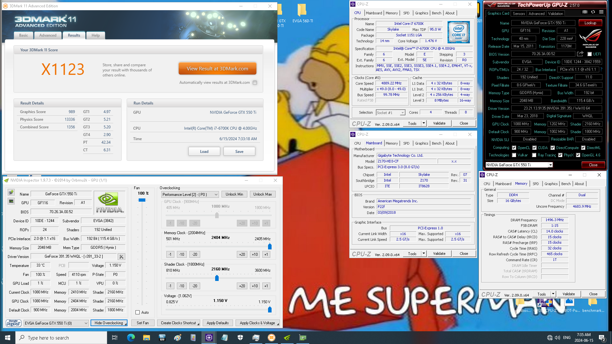Click Memory Clock +20 increment button
The height and width of the screenshot is (344, 612).
pyautogui.click(x=242, y=254)
